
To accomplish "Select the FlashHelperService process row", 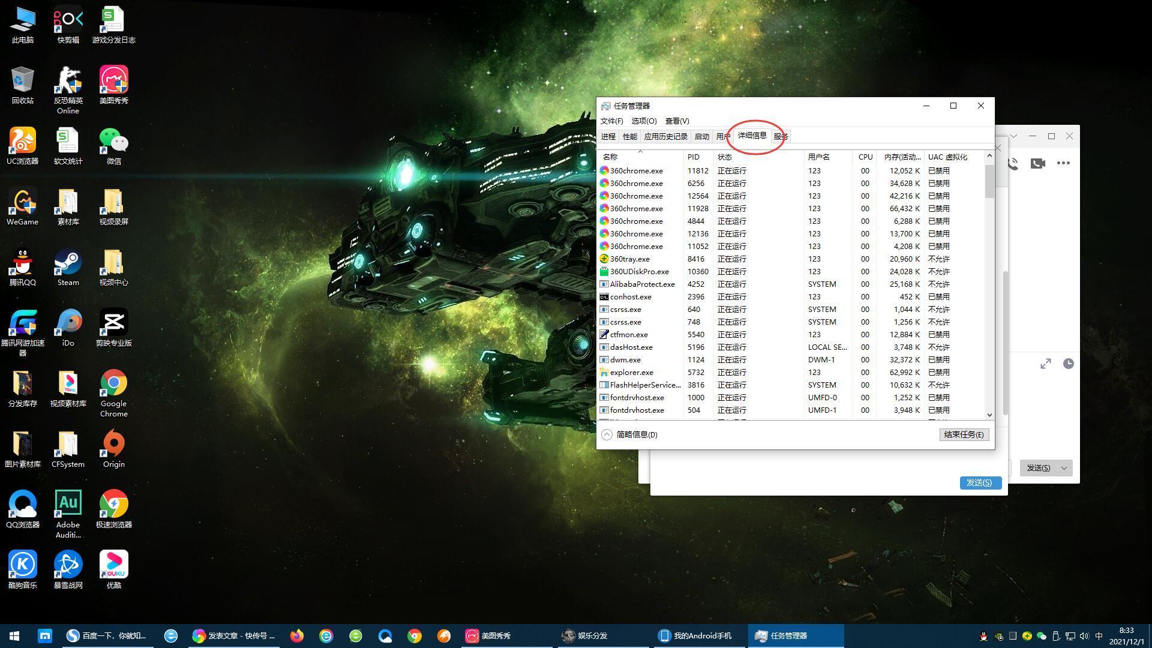I will 791,385.
